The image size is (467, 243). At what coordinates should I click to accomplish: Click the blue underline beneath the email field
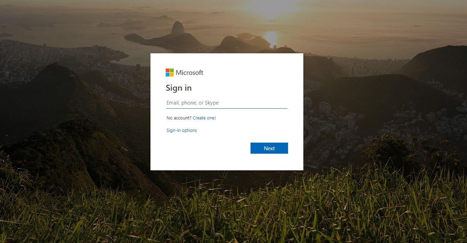tap(227, 108)
